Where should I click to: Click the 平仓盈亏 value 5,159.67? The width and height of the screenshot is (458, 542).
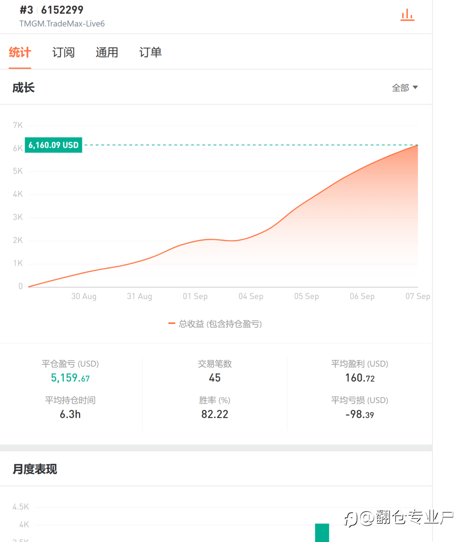click(70, 378)
